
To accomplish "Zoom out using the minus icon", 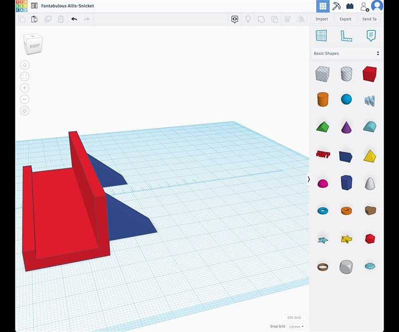I will (x=25, y=99).
